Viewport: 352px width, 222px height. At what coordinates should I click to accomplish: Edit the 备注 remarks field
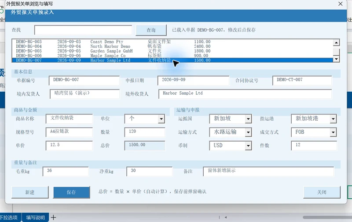268,172
